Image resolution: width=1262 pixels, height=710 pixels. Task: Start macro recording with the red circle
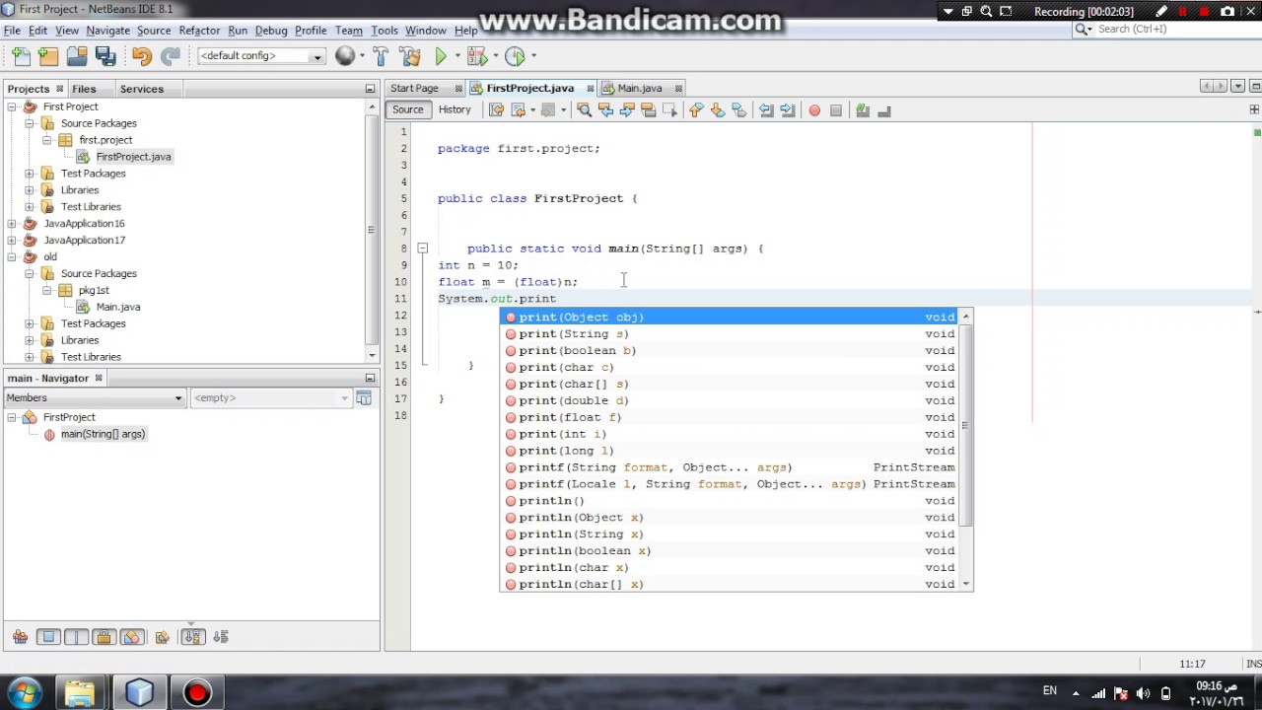click(814, 110)
